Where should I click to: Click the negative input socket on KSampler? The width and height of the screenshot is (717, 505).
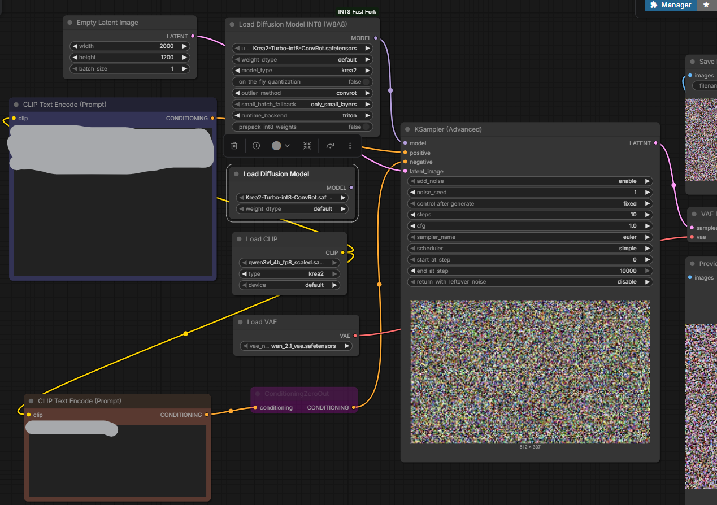coord(405,162)
